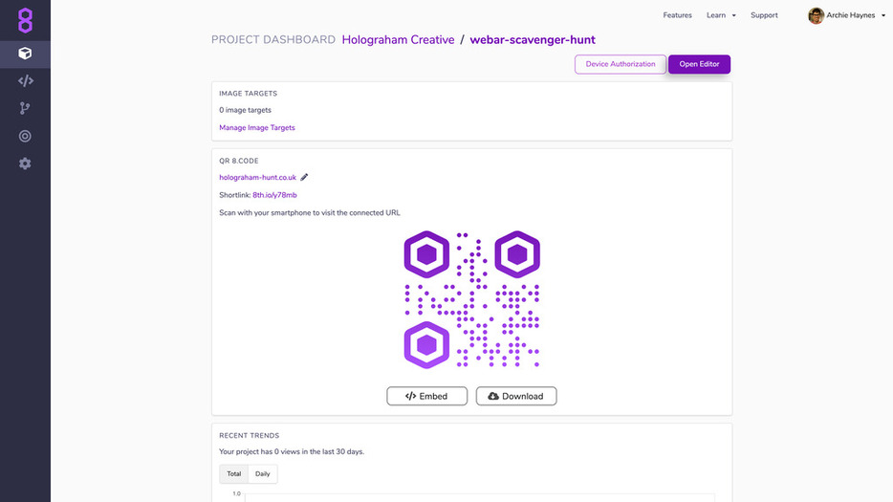Screen dimensions: 893x502
Task: Click the Embed button
Action: (x=427, y=396)
